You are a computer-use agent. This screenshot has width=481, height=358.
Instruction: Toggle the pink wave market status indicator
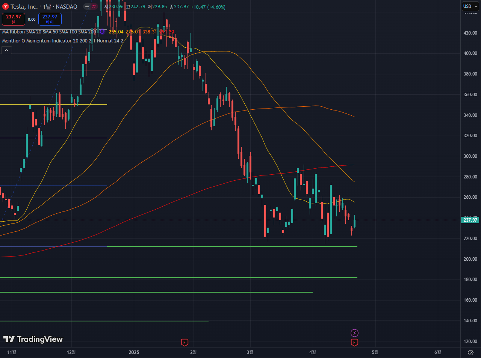(x=94, y=7)
